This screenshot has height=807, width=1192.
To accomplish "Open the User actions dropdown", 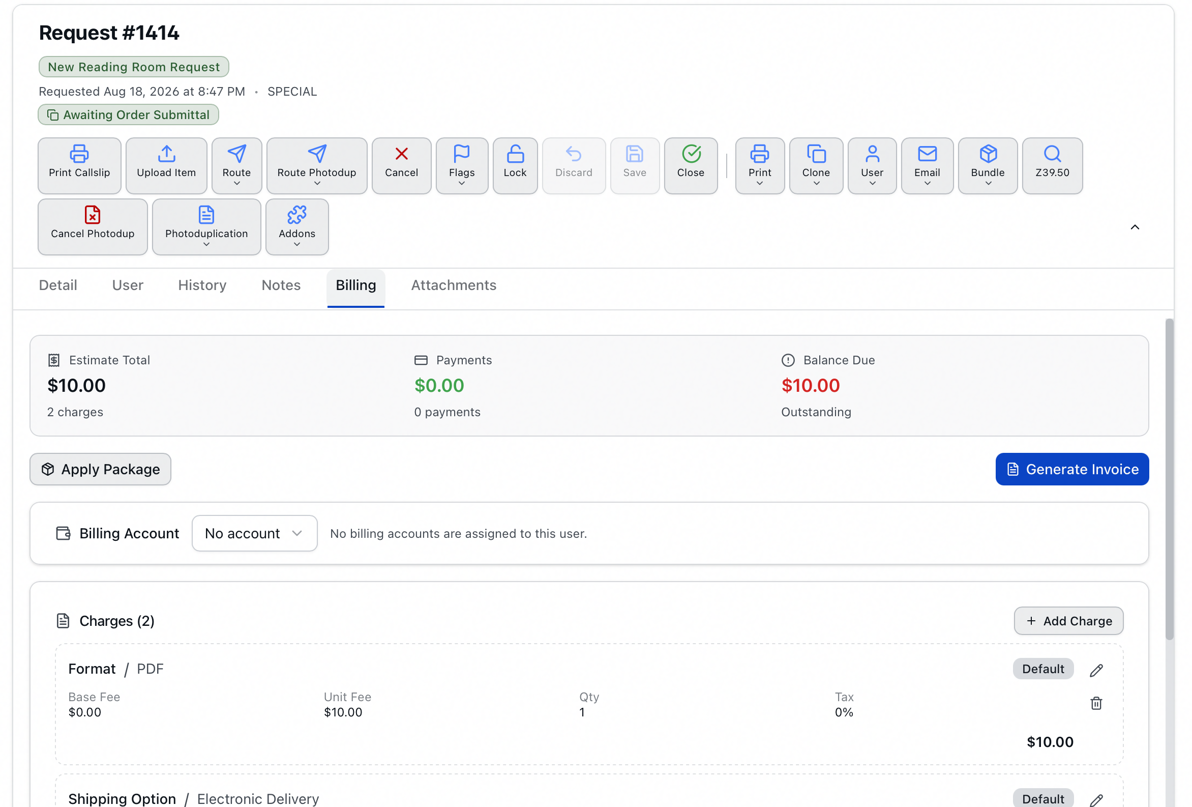I will (872, 165).
